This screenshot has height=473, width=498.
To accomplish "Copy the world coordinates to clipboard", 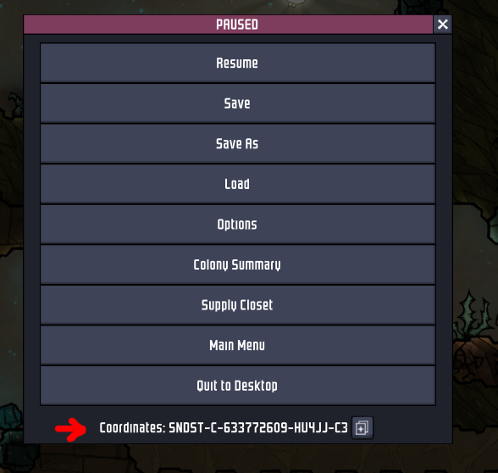I will 362,427.
